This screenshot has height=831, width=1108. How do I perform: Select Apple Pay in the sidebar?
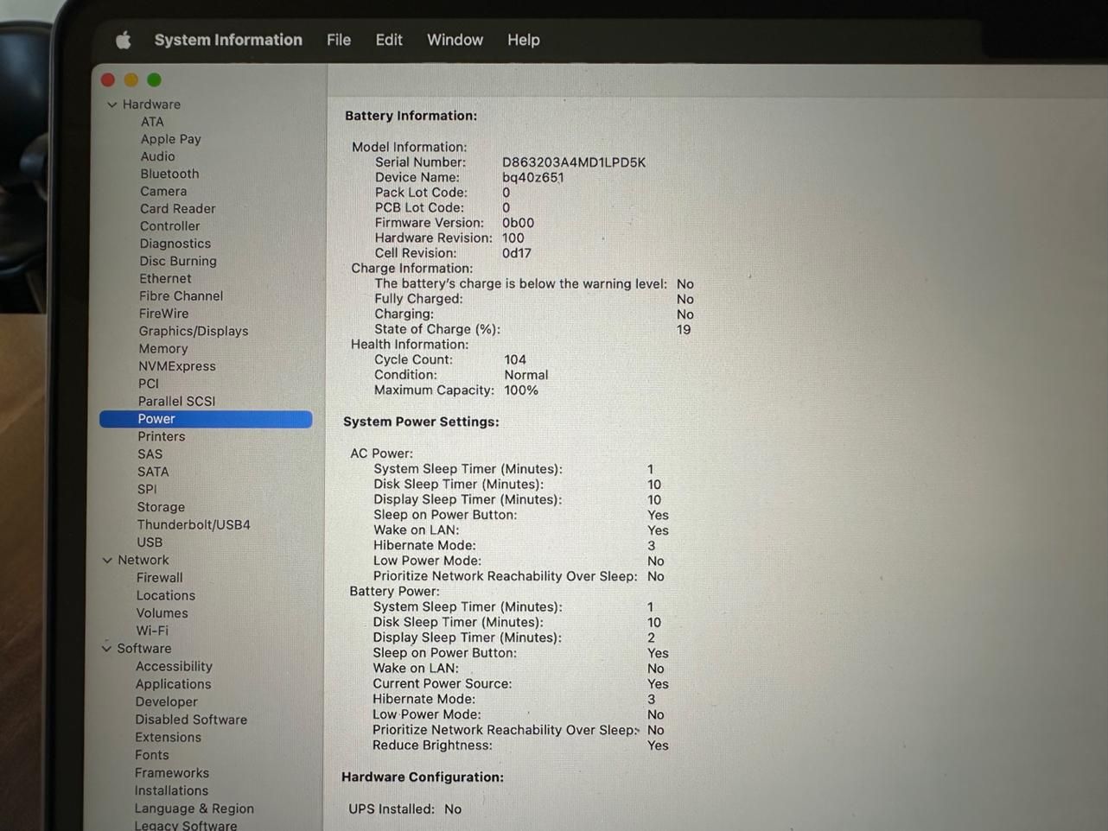coord(171,139)
